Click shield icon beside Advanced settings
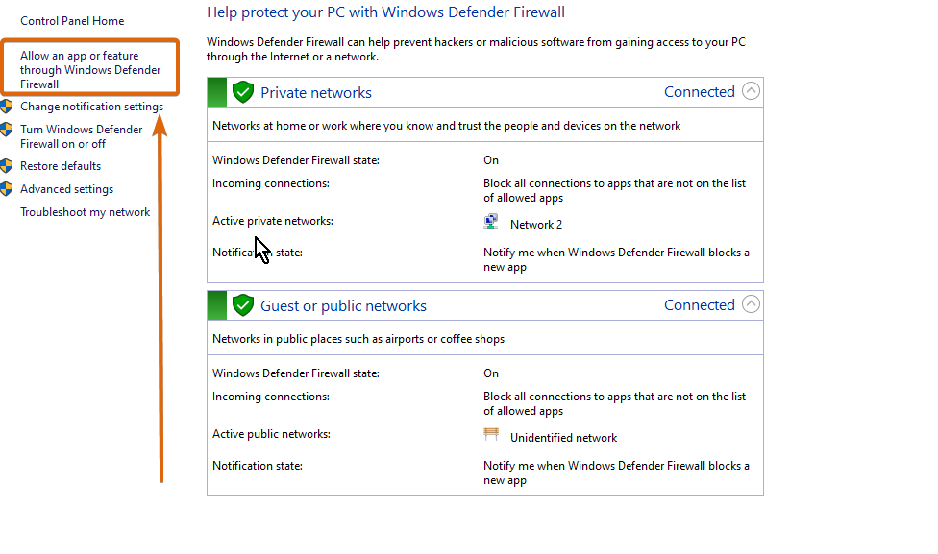Viewport: 938px width, 554px height. pos(7,189)
